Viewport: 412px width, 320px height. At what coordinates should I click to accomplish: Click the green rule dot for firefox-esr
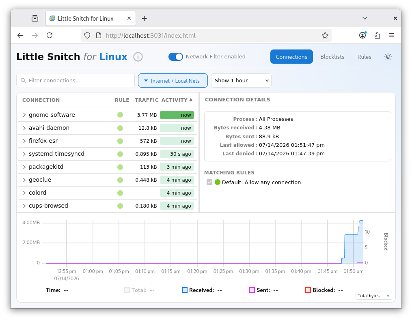pos(120,141)
